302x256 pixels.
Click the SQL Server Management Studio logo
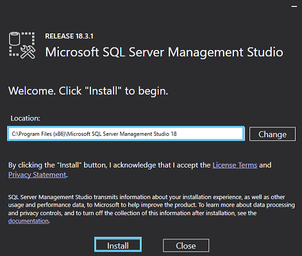(x=22, y=45)
